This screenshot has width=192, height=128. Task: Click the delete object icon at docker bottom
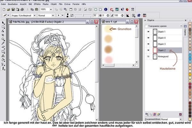pos(180,114)
